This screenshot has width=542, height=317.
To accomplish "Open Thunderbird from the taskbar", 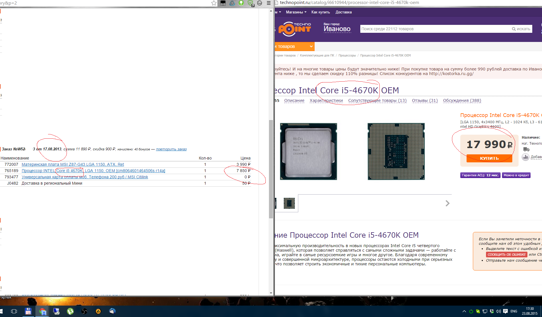I will (x=112, y=311).
